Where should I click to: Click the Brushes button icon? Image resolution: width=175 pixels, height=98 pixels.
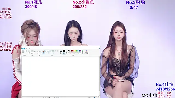[x=43, y=51]
